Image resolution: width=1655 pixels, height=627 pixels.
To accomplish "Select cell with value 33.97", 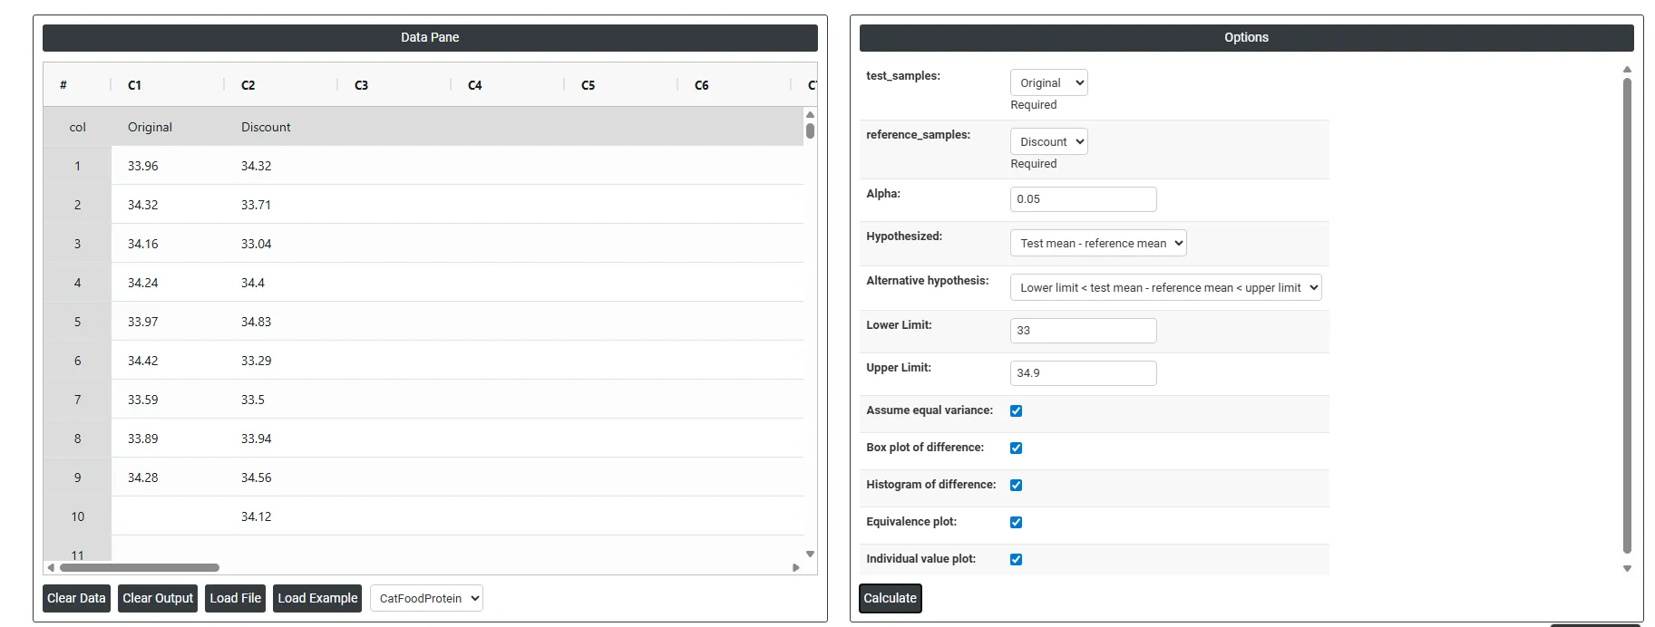I will click(x=168, y=322).
